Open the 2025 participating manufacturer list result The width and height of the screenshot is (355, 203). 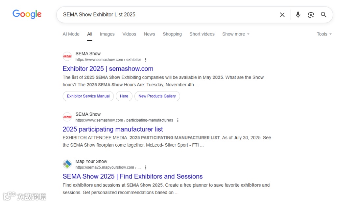(x=113, y=129)
